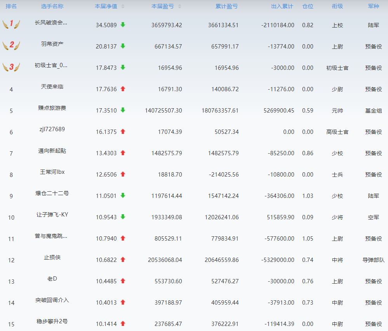Click the sort arrows beside 本届盈亏 header
388x331 pixels.
click(x=180, y=7)
